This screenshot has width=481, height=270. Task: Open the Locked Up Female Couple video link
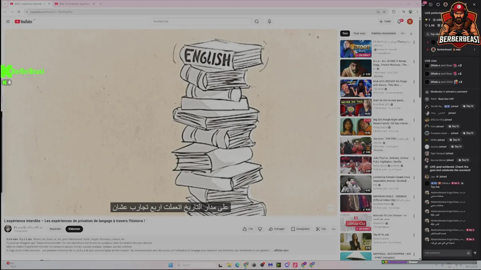coord(392,179)
